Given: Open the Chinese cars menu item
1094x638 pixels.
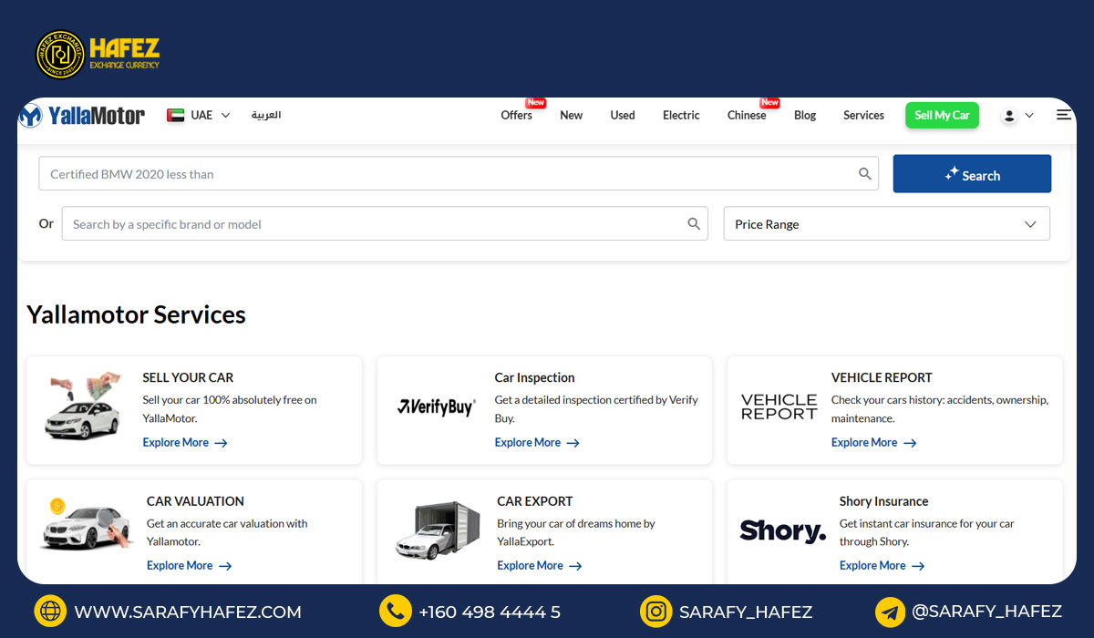Looking at the screenshot, I should pyautogui.click(x=747, y=116).
